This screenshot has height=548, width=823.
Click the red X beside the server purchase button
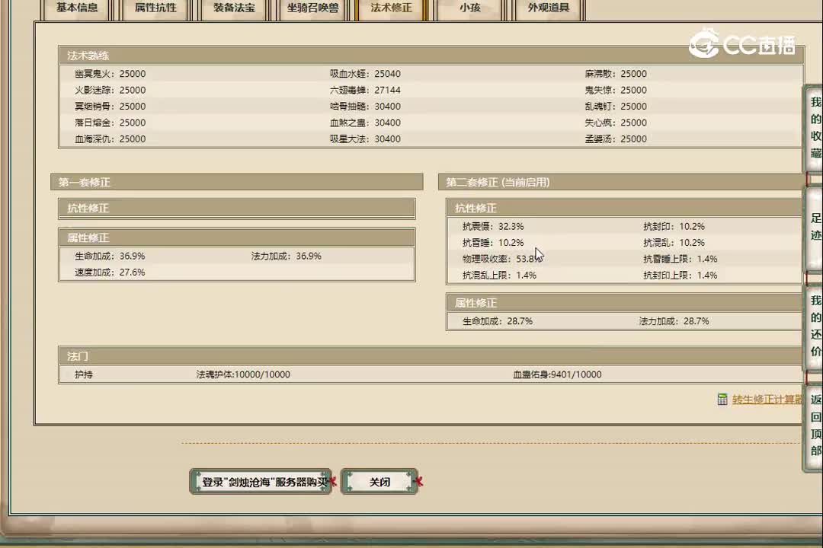[x=333, y=482]
